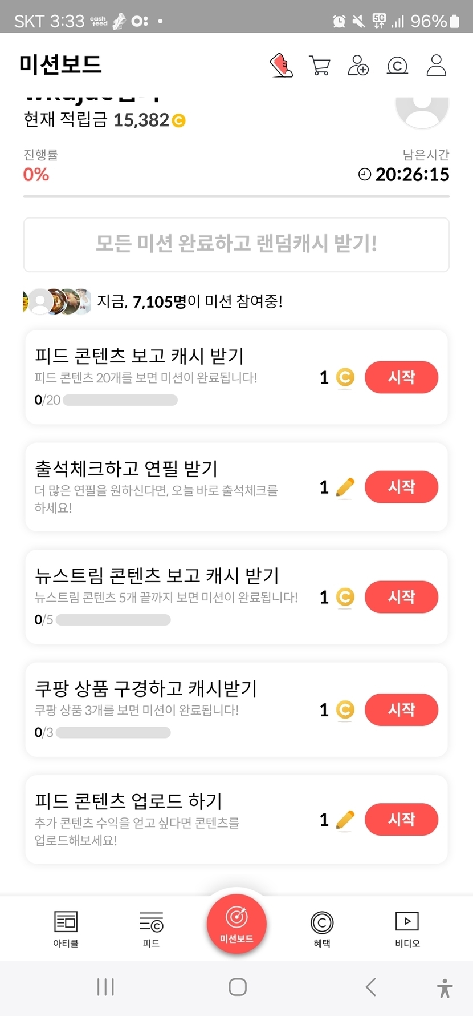Tap the 0/20 feed mission progress bar

tap(120, 400)
